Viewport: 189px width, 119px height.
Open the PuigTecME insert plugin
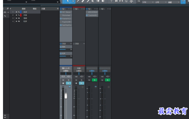[x=66, y=22]
